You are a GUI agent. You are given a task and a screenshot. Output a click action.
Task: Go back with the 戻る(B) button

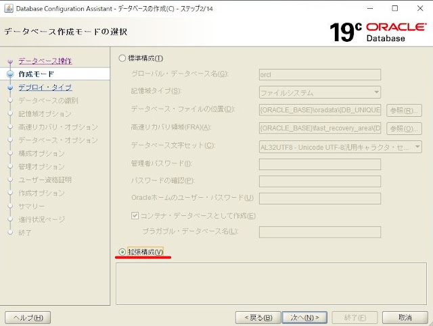tap(258, 318)
